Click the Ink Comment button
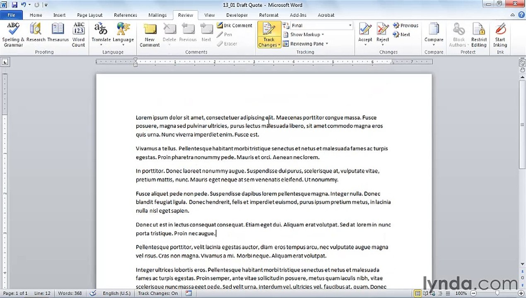The height and width of the screenshot is (298, 526). pyautogui.click(x=234, y=25)
